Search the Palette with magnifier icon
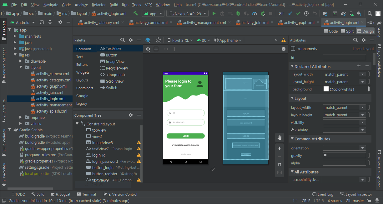This screenshot has height=204, width=383. point(123,40)
